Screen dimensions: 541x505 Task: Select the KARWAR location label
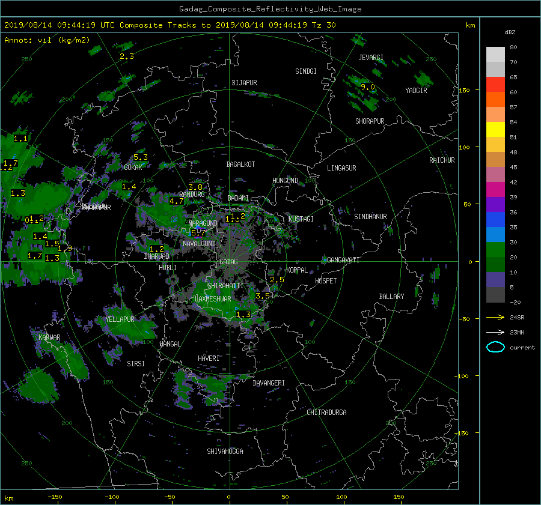point(49,337)
